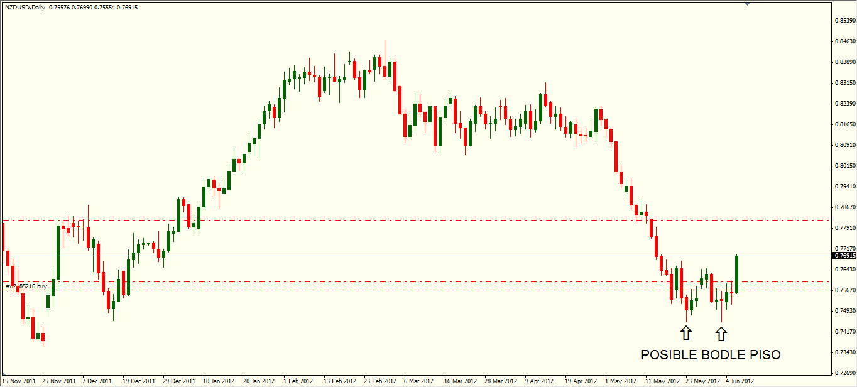Click the 0.80150 price scale label
The image size is (857, 387).
coord(844,166)
